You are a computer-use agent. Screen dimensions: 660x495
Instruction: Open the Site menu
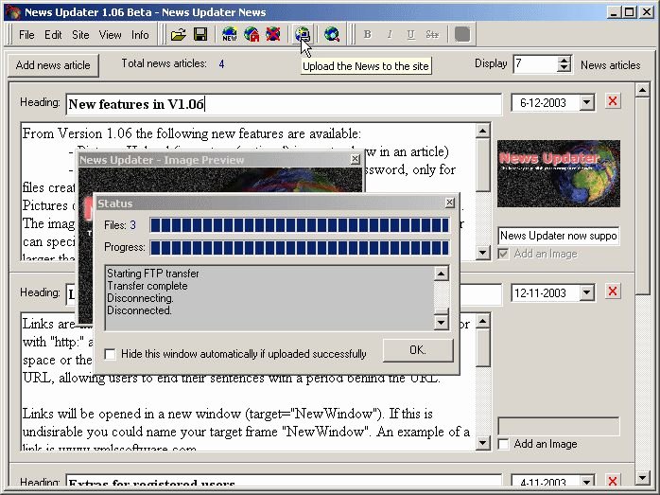[80, 34]
